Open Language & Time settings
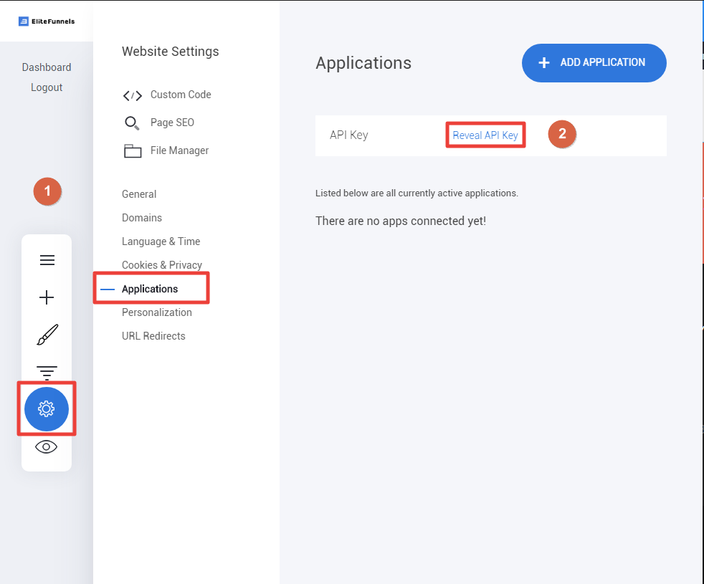The height and width of the screenshot is (584, 704). coord(161,241)
